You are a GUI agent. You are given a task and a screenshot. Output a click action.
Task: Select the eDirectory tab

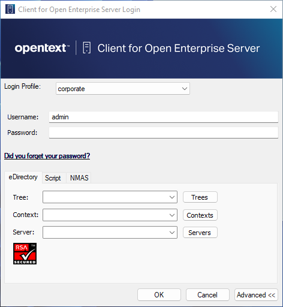pos(23,177)
